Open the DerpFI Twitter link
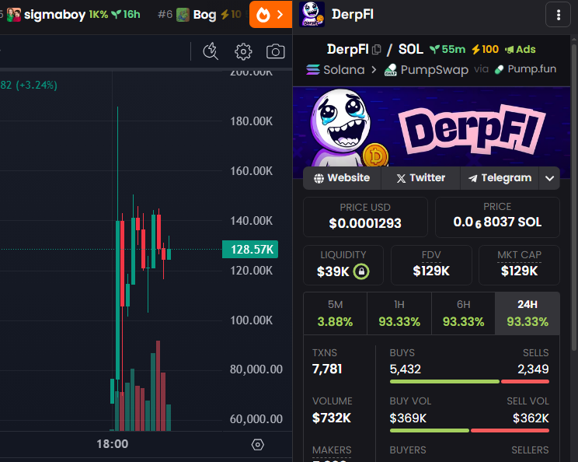Image resolution: width=578 pixels, height=462 pixels. [420, 178]
